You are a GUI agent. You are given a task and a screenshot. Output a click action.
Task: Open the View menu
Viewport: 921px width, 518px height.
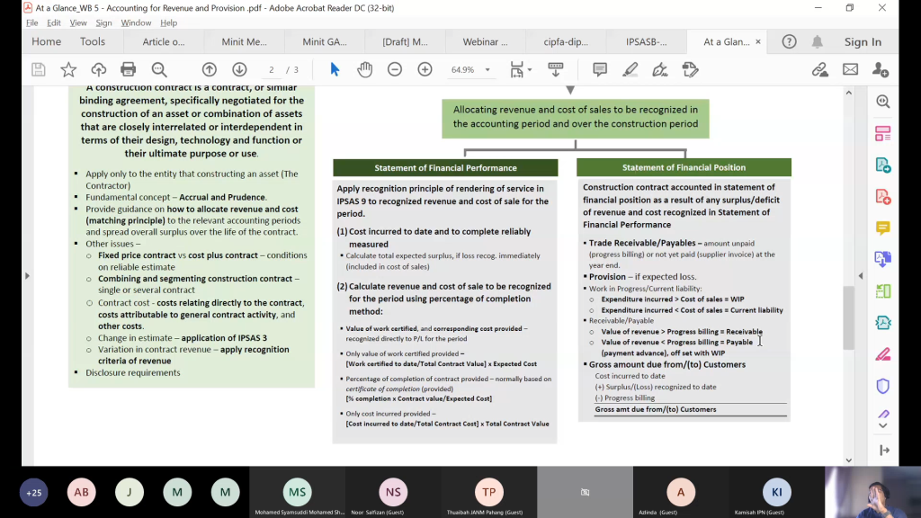coord(78,22)
